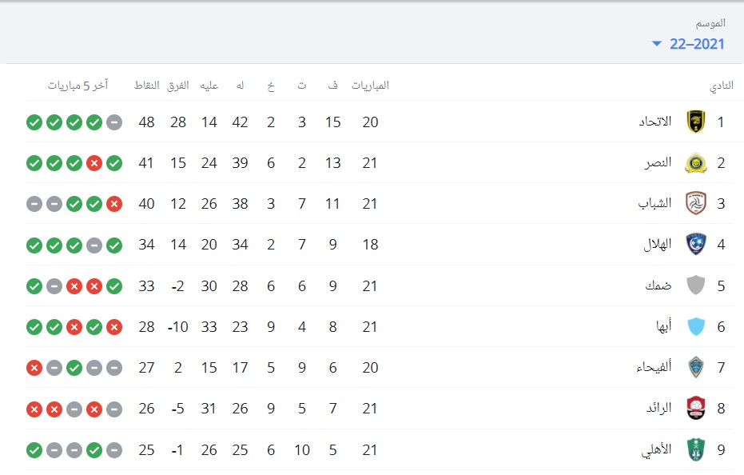Click the Al-Raed club crest icon
The width and height of the screenshot is (744, 475).
695,408
